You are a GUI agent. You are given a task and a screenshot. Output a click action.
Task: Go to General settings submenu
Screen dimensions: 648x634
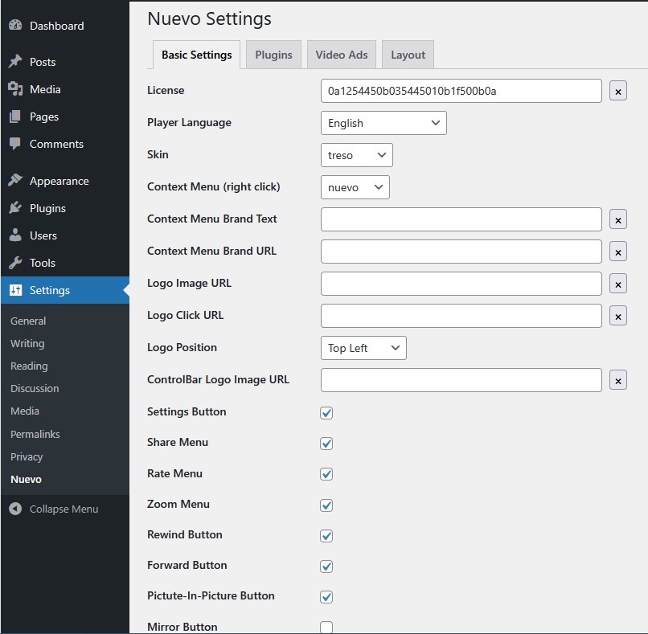click(x=28, y=321)
